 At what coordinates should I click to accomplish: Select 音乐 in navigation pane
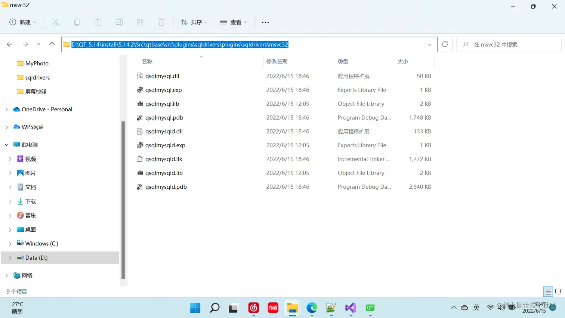pos(27,215)
